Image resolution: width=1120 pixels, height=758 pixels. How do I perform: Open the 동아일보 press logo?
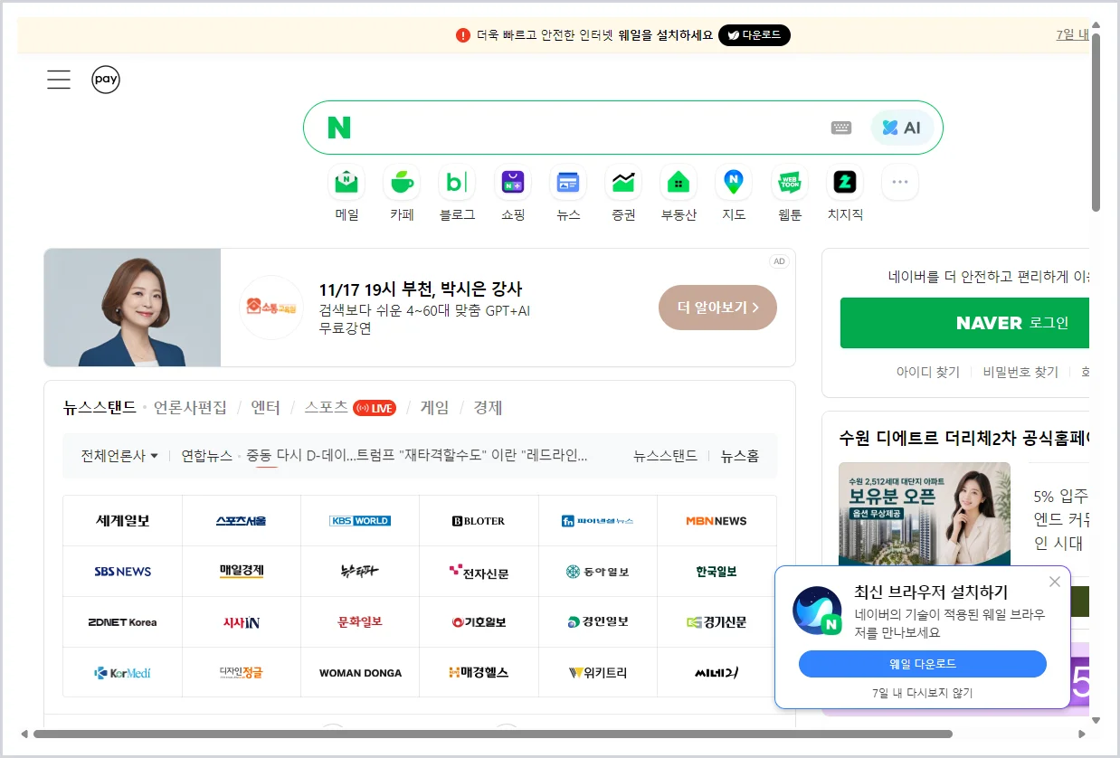(x=598, y=572)
